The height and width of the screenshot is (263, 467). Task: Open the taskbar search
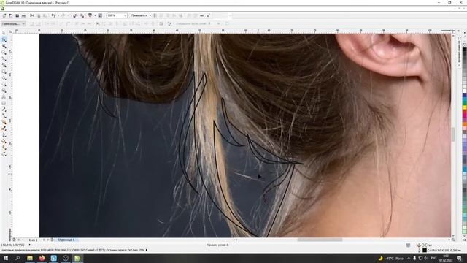18,258
